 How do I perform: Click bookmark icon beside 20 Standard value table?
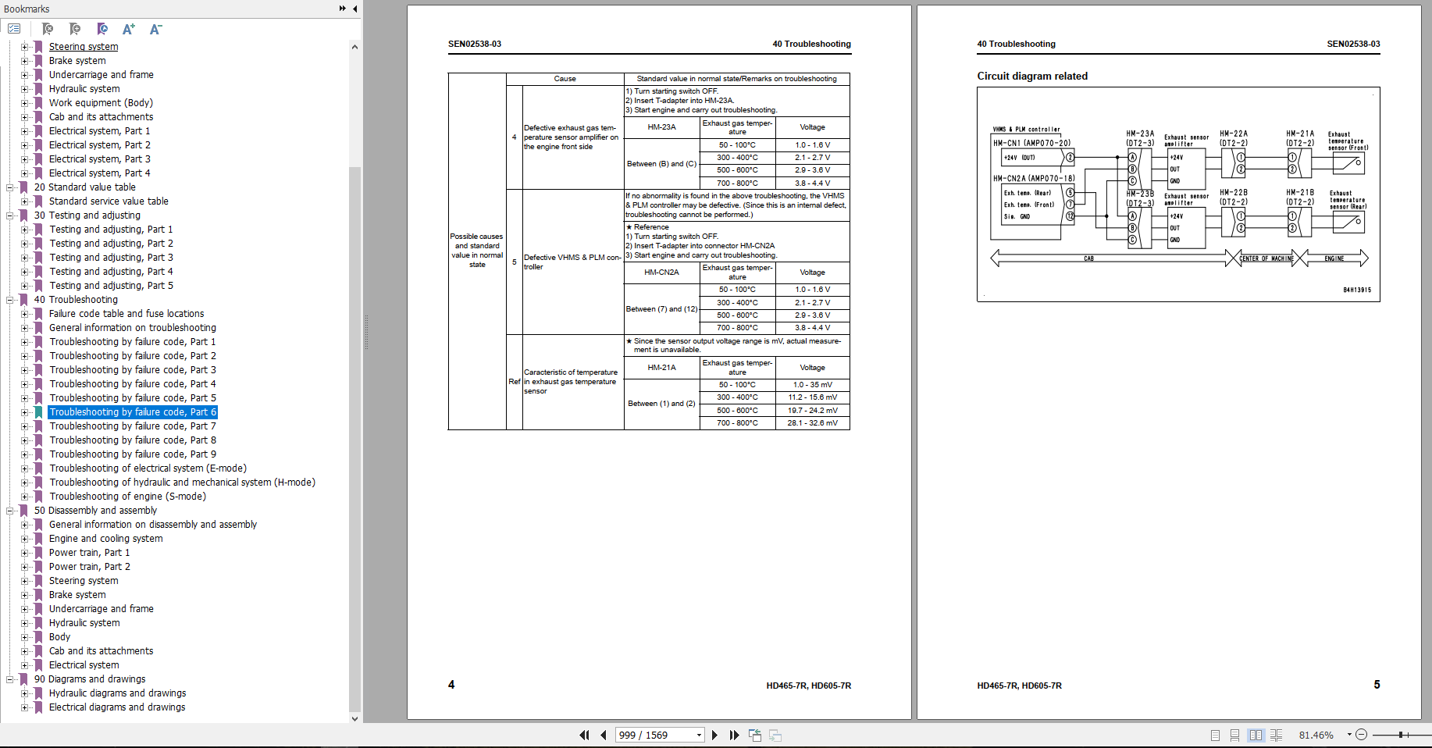click(x=23, y=187)
